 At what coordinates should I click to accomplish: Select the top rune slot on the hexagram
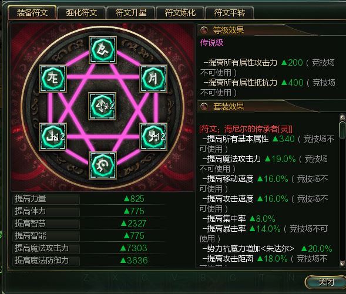(103, 50)
